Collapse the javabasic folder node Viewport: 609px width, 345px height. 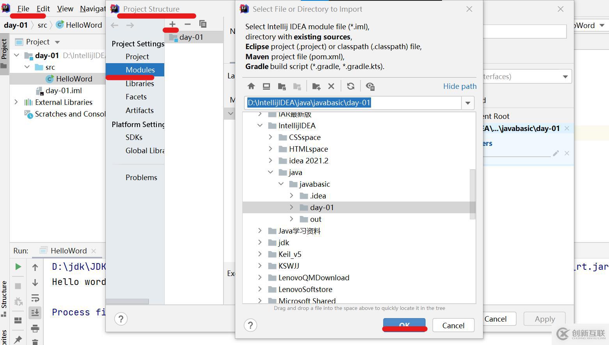tap(281, 184)
